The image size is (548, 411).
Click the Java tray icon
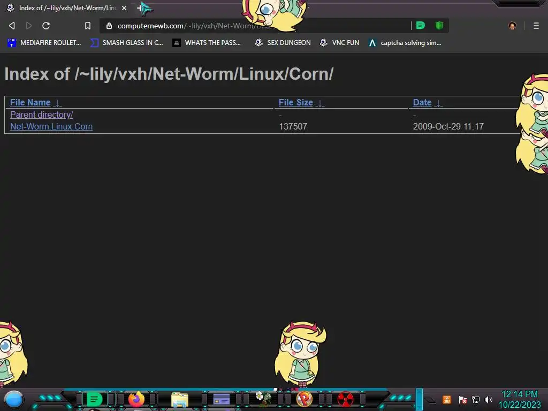click(447, 399)
